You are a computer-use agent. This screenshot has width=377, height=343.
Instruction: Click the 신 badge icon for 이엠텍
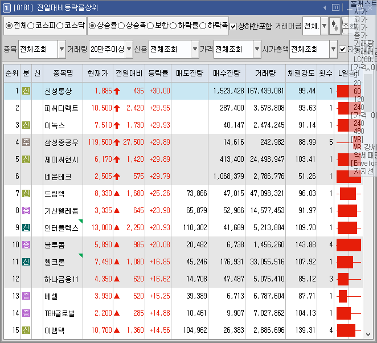pos(26,330)
